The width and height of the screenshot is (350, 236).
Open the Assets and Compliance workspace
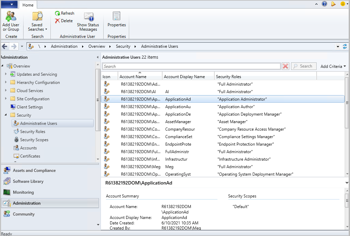click(x=34, y=171)
